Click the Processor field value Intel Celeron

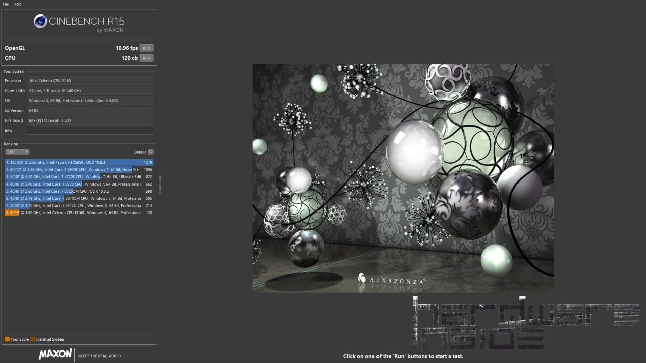[x=90, y=81]
